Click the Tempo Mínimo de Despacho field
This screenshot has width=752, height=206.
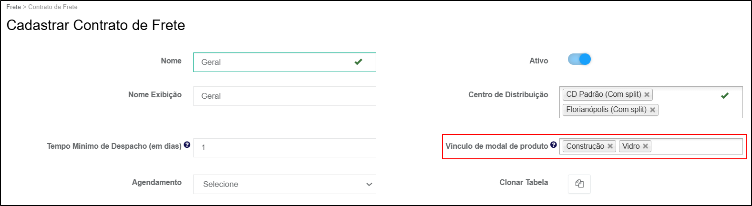pos(284,147)
